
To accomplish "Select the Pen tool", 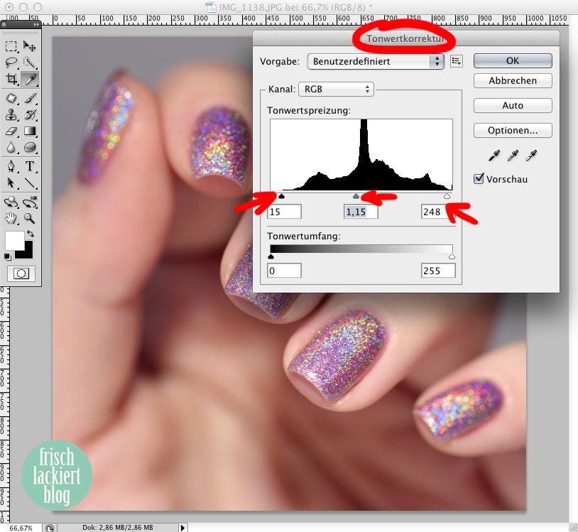I will point(11,166).
